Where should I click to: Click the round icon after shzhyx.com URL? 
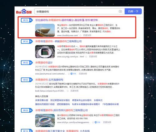click(93, 122)
